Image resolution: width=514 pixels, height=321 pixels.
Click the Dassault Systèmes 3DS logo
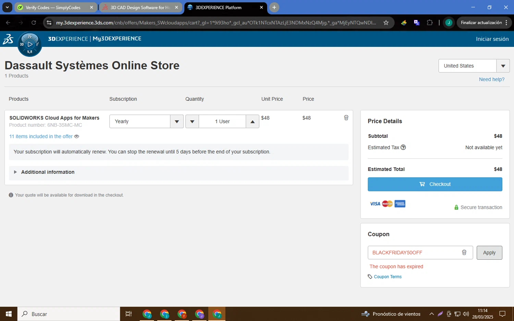click(8, 39)
